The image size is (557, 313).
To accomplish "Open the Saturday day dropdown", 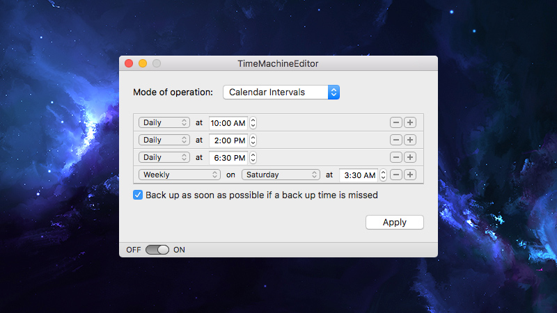I will pos(281,175).
